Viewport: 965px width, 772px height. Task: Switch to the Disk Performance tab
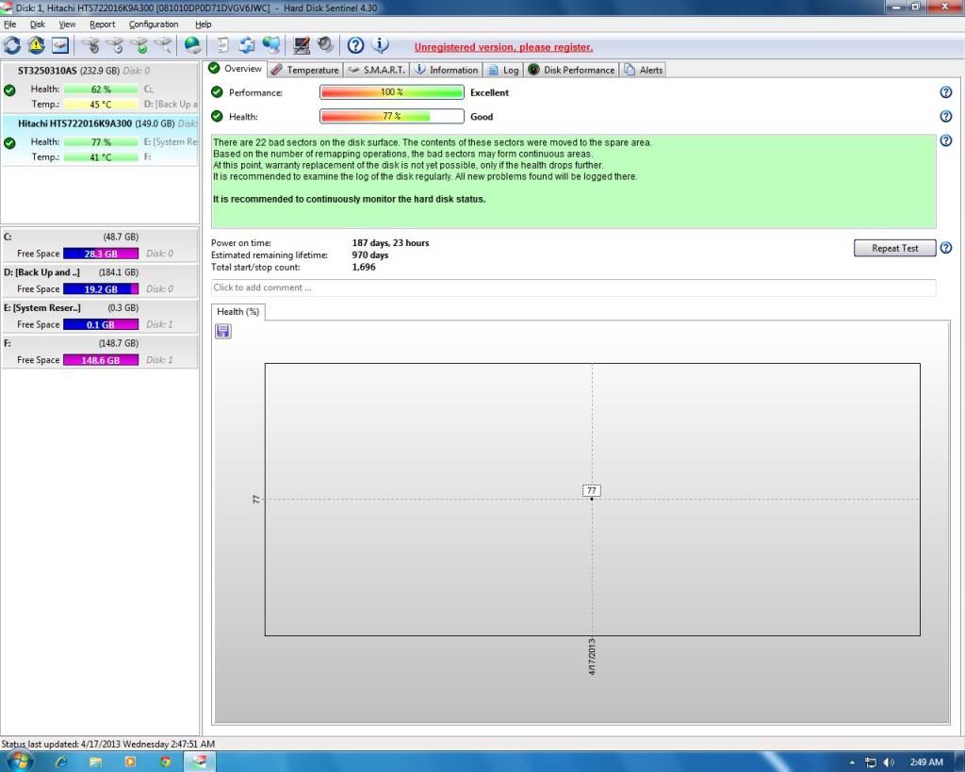[x=571, y=70]
